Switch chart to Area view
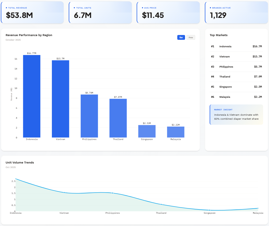The height and width of the screenshot is (226, 269). point(191,37)
